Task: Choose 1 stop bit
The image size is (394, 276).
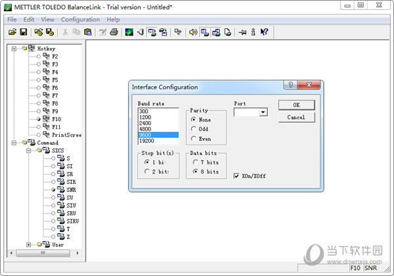Action: (x=155, y=162)
